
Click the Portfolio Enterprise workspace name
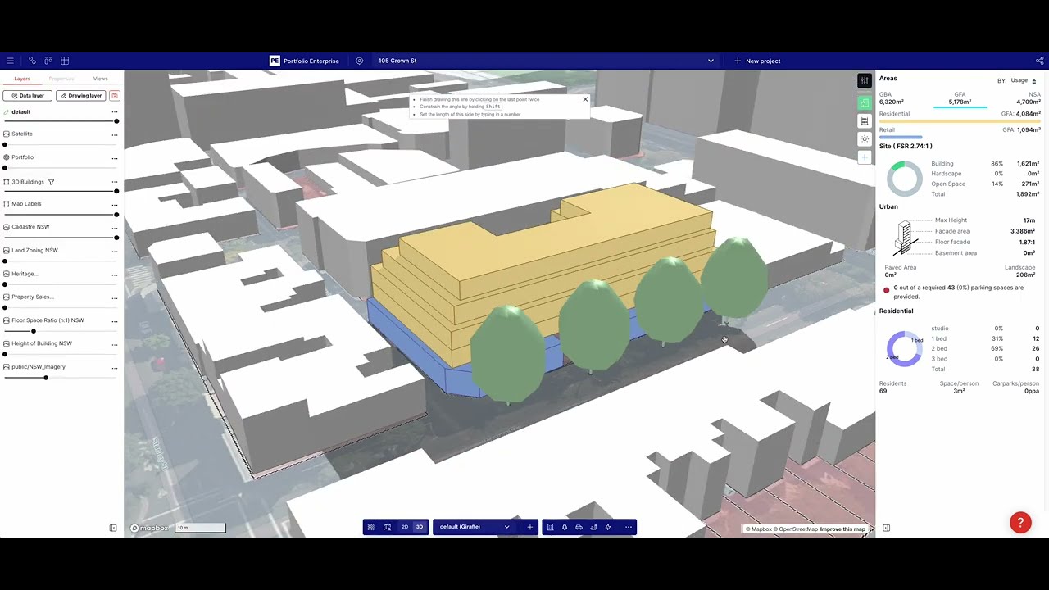click(311, 61)
